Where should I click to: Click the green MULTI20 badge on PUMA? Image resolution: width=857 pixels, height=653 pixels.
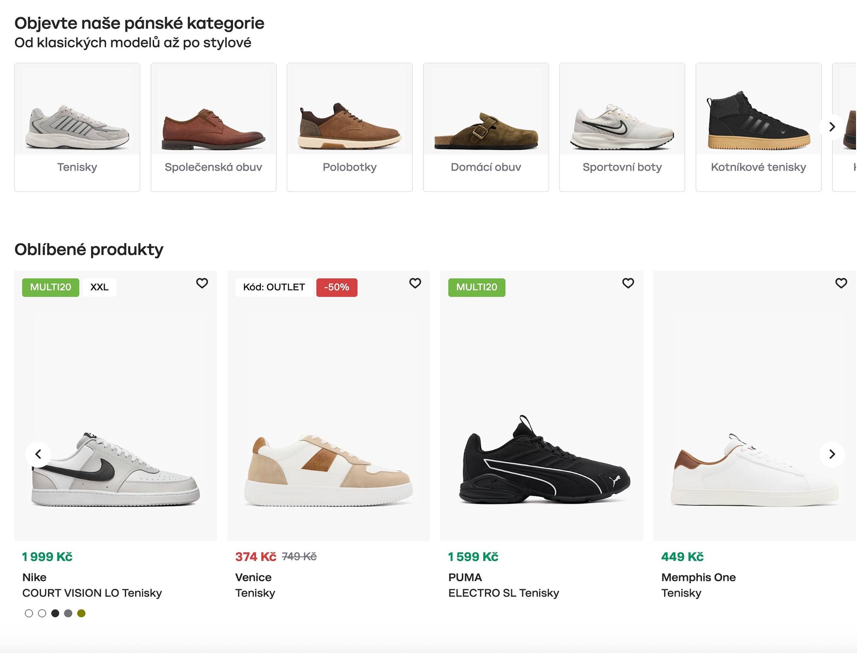click(x=477, y=287)
